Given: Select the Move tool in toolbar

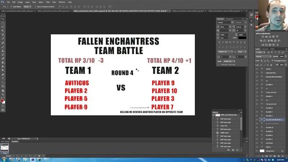Looking at the screenshot, I should pos(3,19).
